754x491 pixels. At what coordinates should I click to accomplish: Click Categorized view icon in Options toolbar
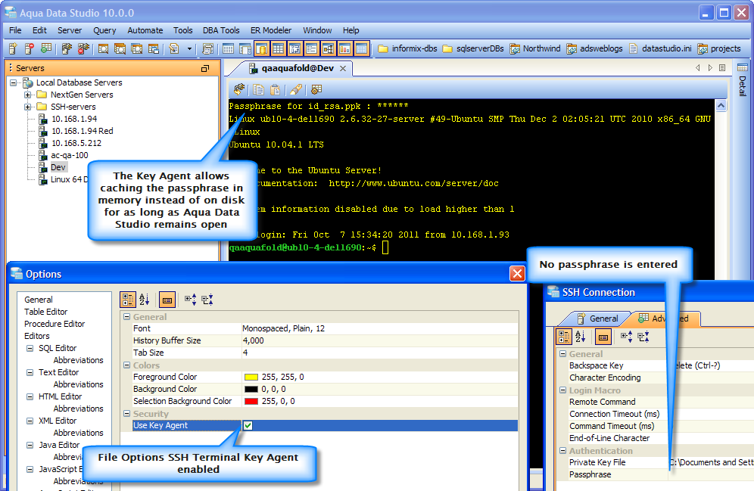(128, 300)
